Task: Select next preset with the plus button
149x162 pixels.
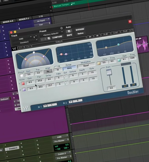Action: click(x=45, y=39)
